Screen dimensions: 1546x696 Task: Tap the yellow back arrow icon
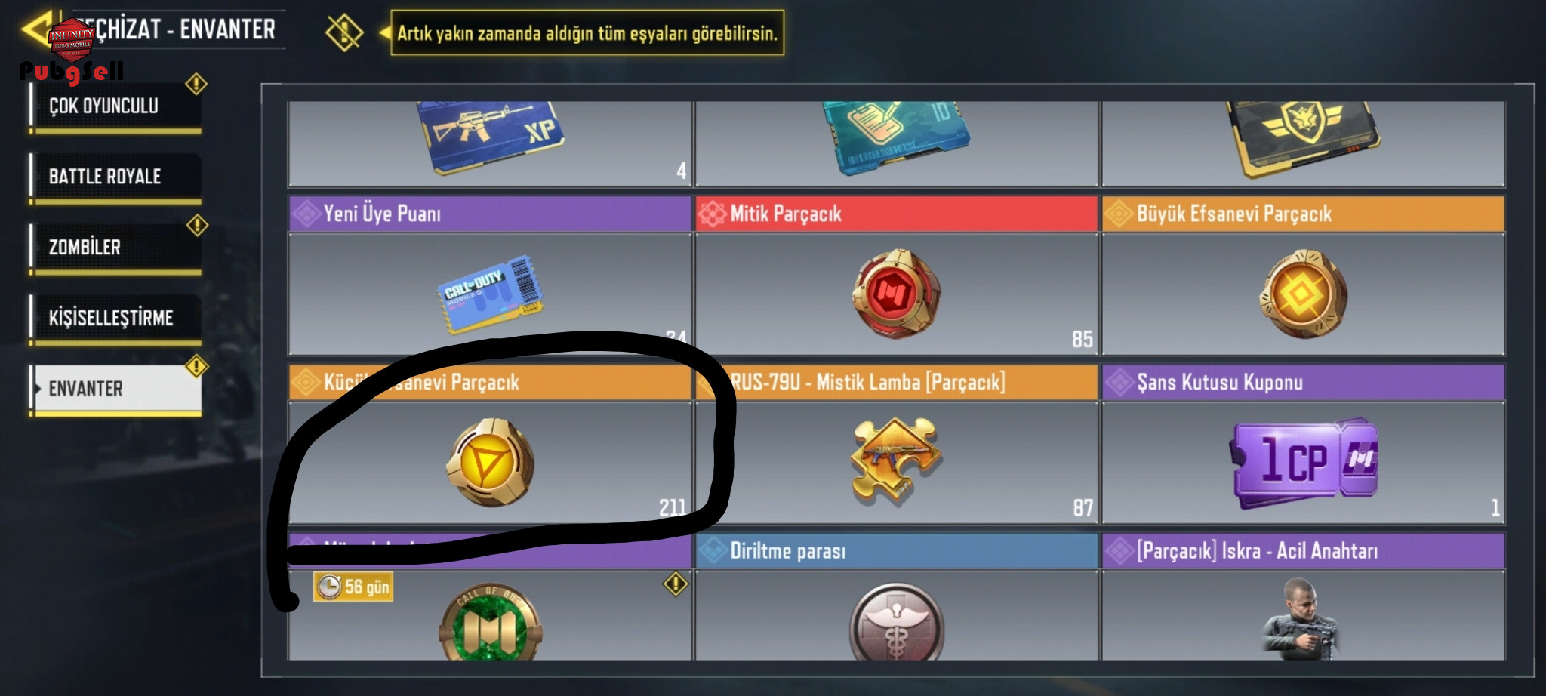(36, 28)
